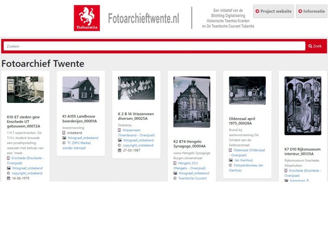Open the Enschede UT gebouwen photo thumbnail
This screenshot has width=328, height=246.
[25, 89]
